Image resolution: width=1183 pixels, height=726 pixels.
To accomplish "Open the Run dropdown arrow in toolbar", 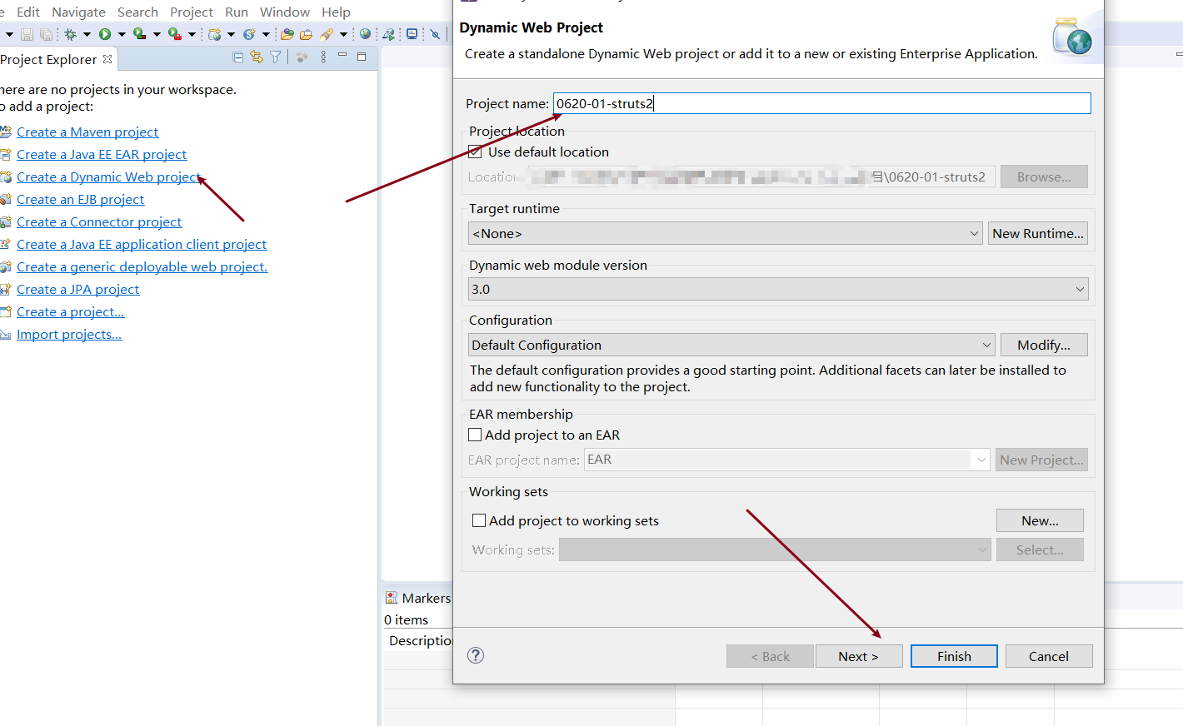I will pos(122,34).
